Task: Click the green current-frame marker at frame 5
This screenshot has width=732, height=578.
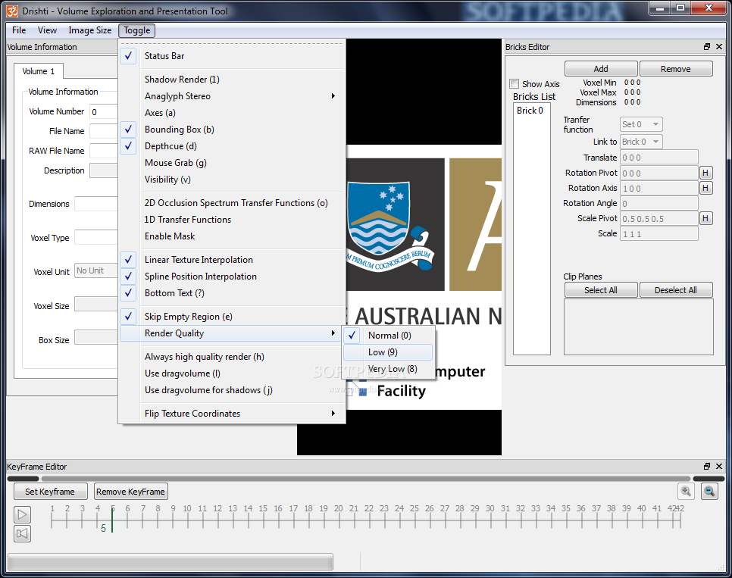Action: coord(112,520)
